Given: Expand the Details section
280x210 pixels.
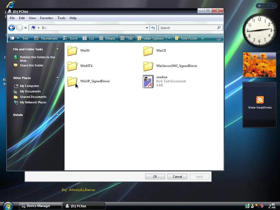Looking at the screenshot, I should pos(57,115).
